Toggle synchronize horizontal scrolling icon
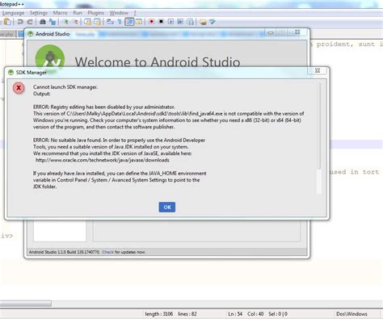 (x=98, y=22)
